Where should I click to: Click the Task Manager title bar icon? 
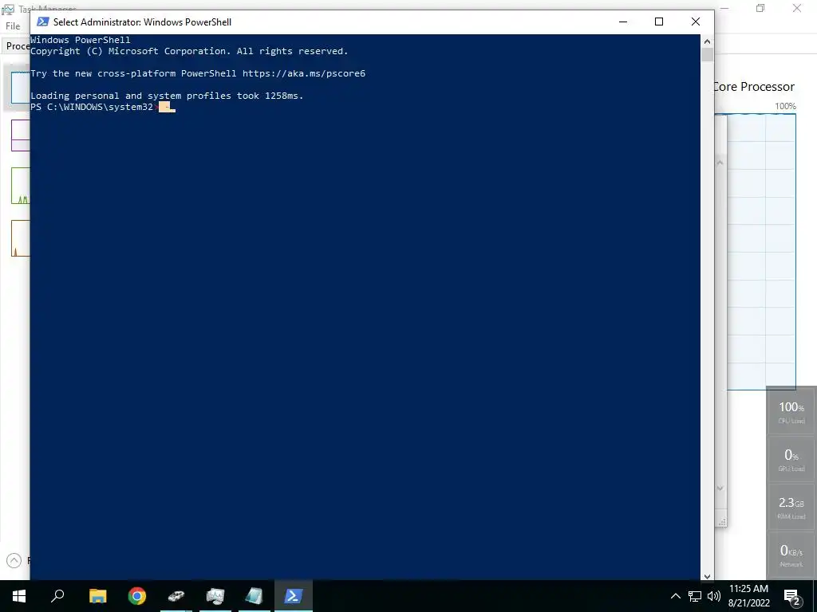click(8, 9)
